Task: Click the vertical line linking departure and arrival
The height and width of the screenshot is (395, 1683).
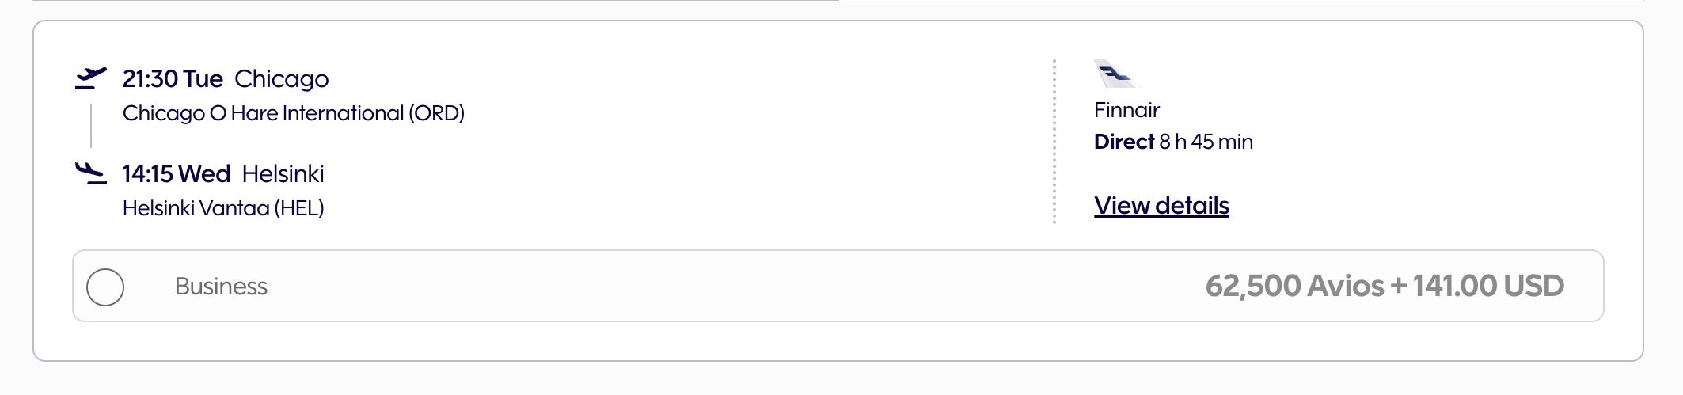Action: pos(91,125)
